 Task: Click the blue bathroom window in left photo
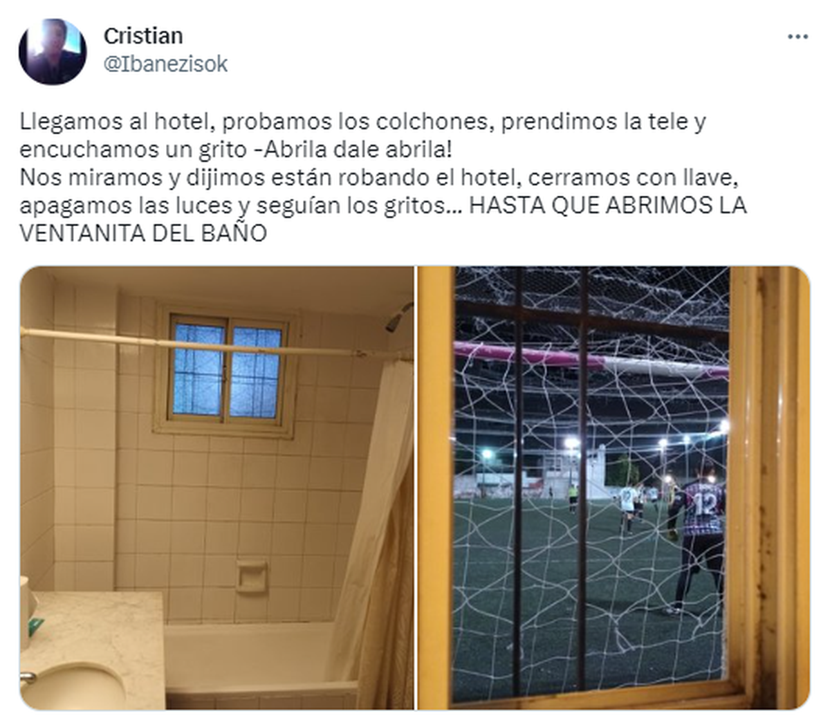227,371
